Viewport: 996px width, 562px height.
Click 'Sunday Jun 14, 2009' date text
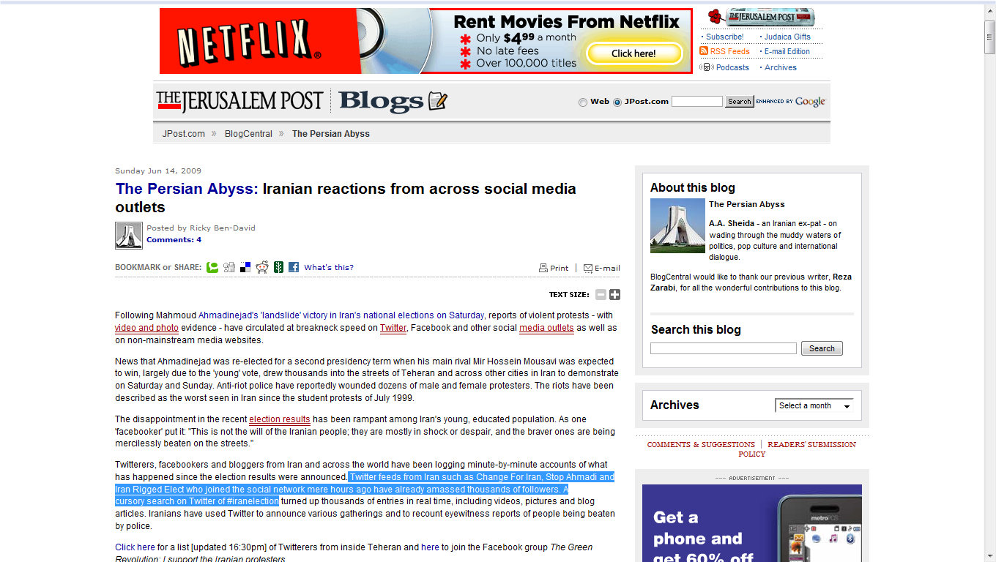coord(158,171)
